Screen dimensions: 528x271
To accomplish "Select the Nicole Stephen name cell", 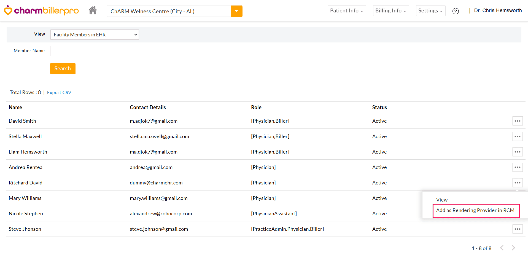I will pos(26,214).
